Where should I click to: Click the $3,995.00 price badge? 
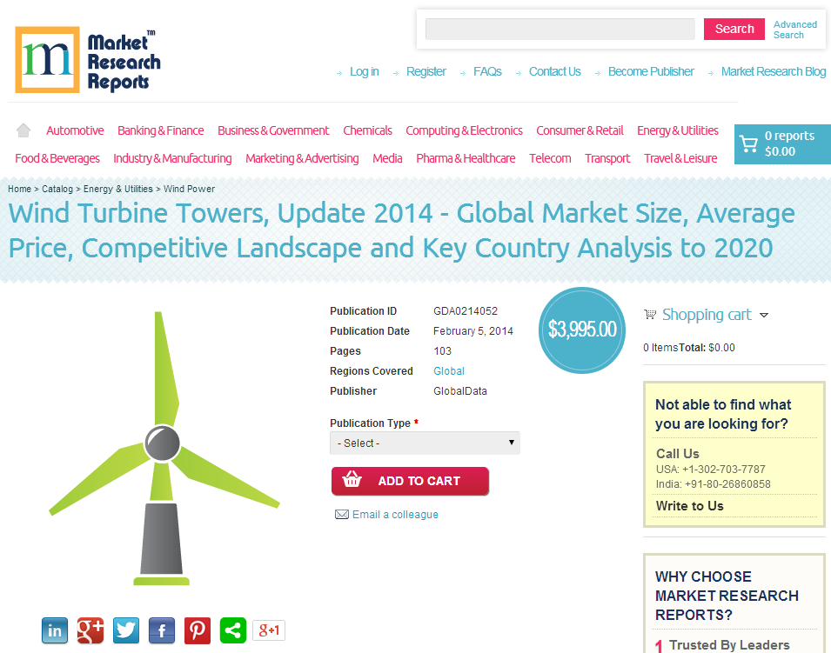582,330
